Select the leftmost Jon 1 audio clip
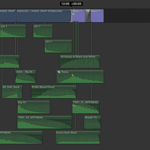The width and height of the screenshot is (150, 150). click(x=13, y=31)
